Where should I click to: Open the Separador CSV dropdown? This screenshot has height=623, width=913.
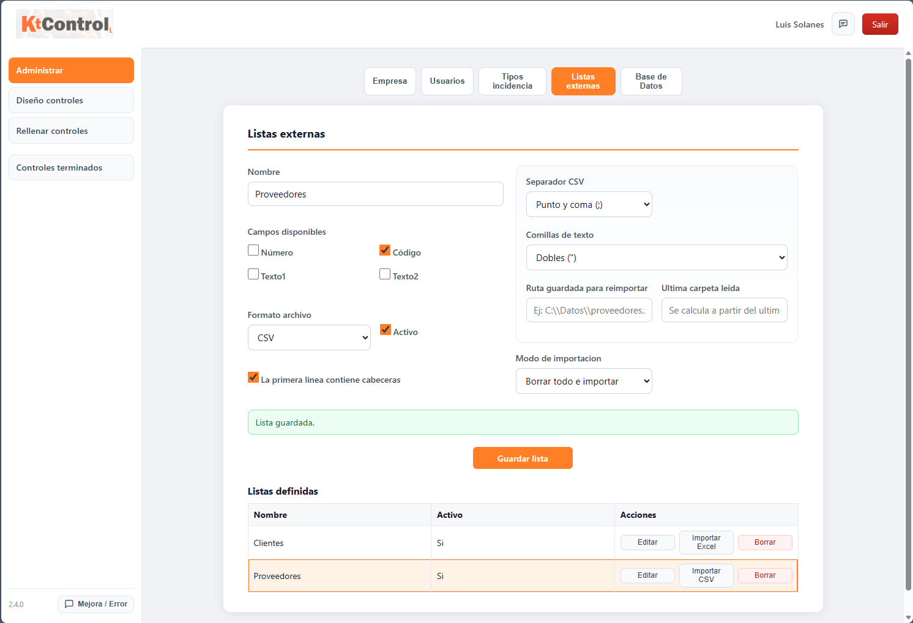click(589, 205)
